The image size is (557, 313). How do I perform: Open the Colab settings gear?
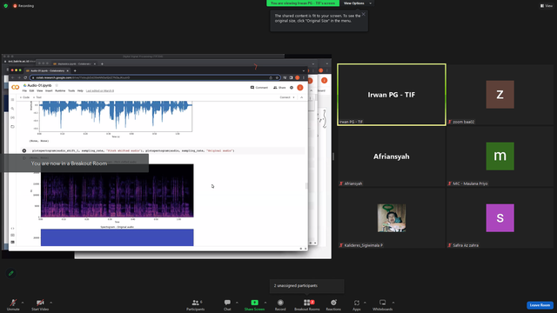point(292,87)
